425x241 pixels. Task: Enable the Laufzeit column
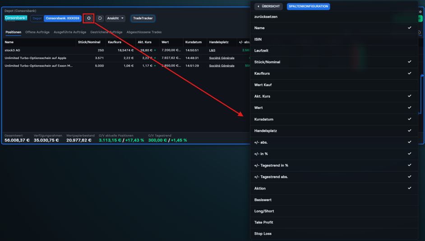pyautogui.click(x=334, y=50)
